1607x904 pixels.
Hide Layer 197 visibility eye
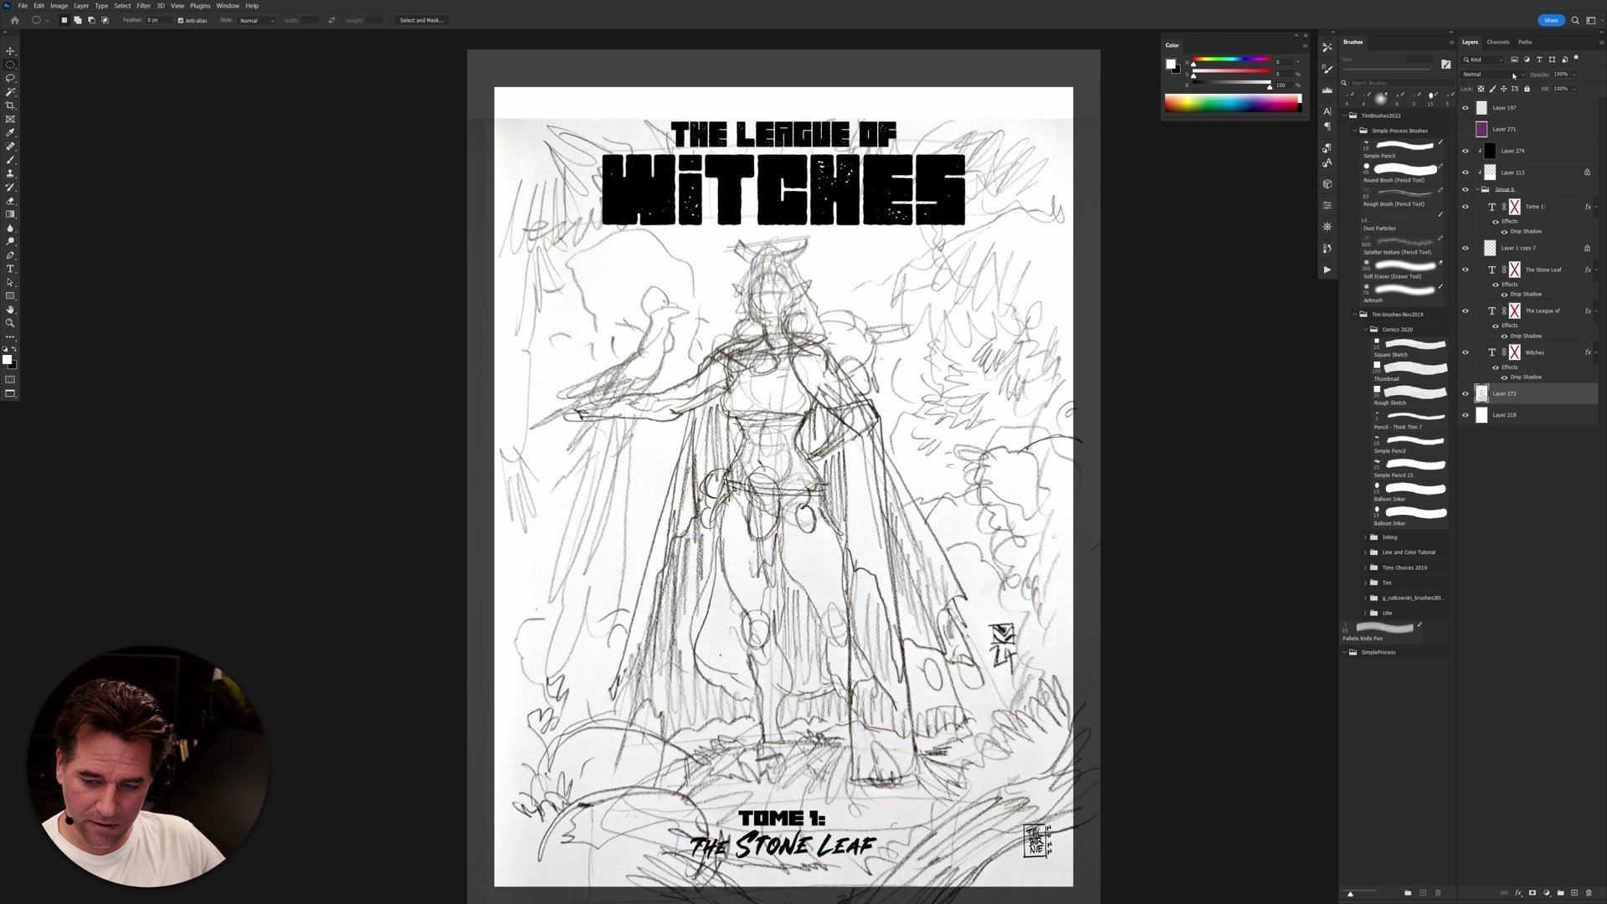(x=1465, y=108)
